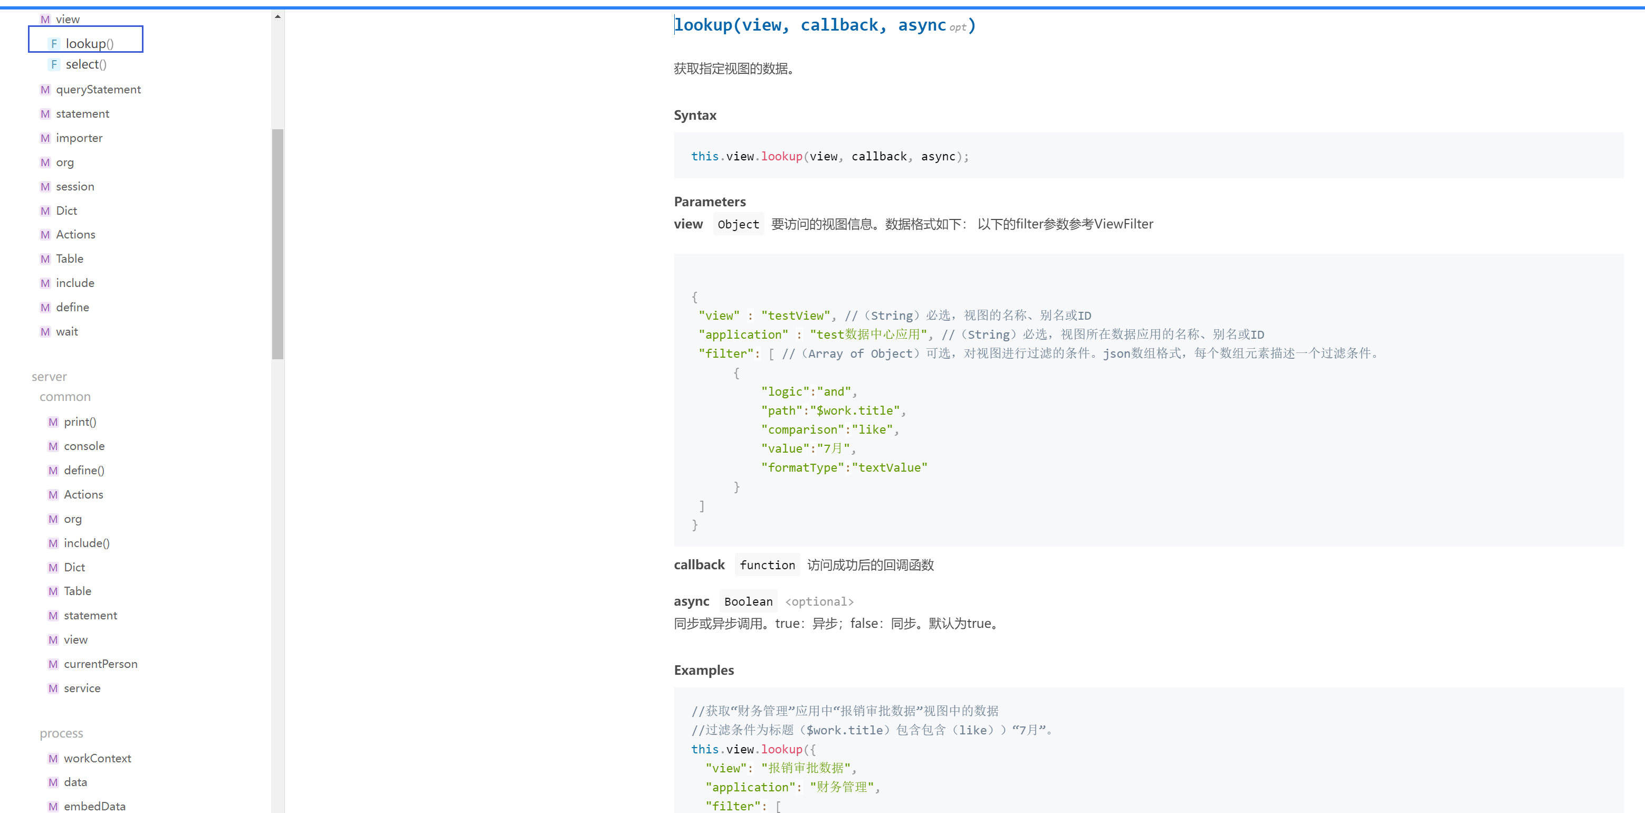The height and width of the screenshot is (813, 1645).
Task: Go to the wait module page
Action: [67, 332]
